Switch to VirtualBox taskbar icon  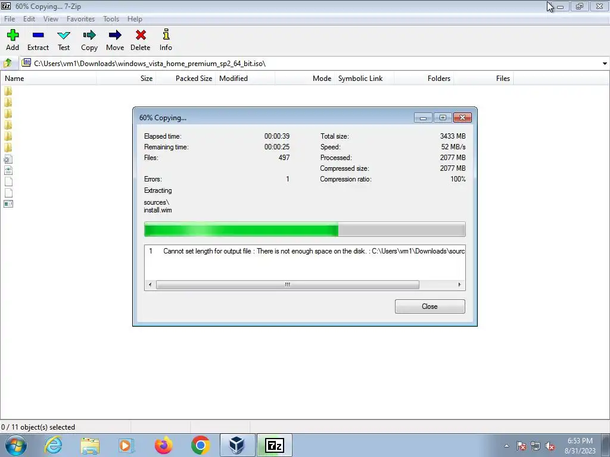(237, 445)
